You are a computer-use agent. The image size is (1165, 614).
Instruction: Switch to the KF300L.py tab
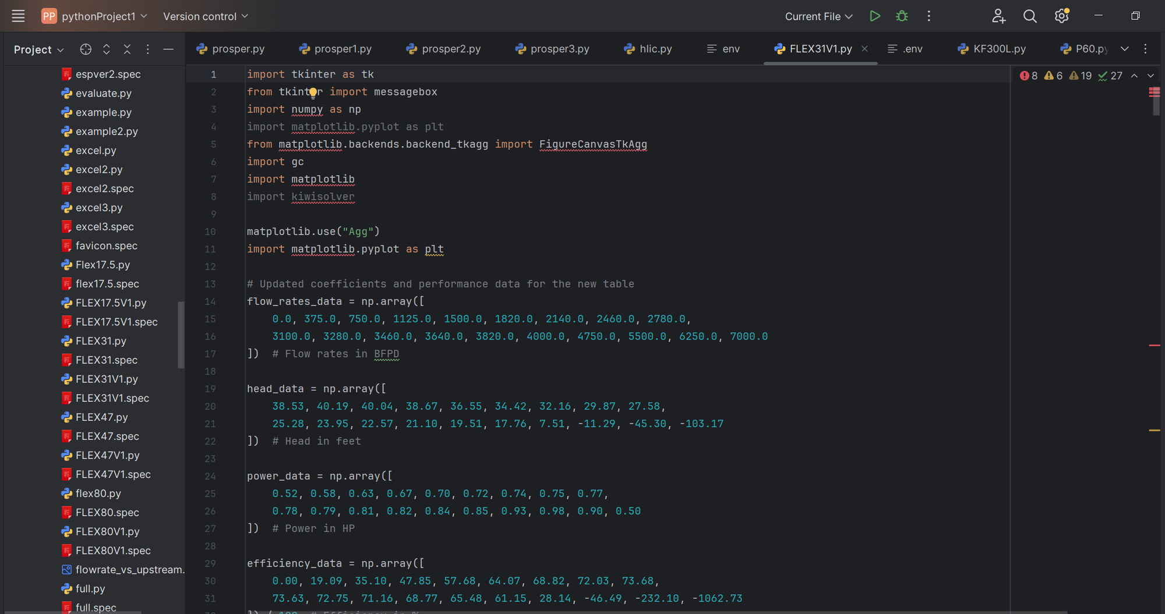[992, 49]
